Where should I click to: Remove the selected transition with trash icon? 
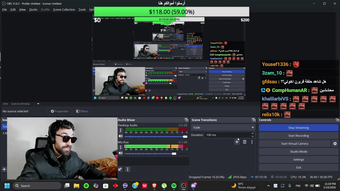[x=245, y=142]
